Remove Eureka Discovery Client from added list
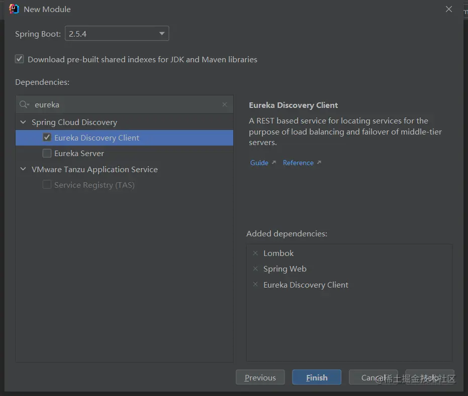468x396 pixels. click(x=255, y=285)
